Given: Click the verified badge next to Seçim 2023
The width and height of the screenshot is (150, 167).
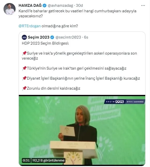Looking at the screenshot, I should (52, 37).
